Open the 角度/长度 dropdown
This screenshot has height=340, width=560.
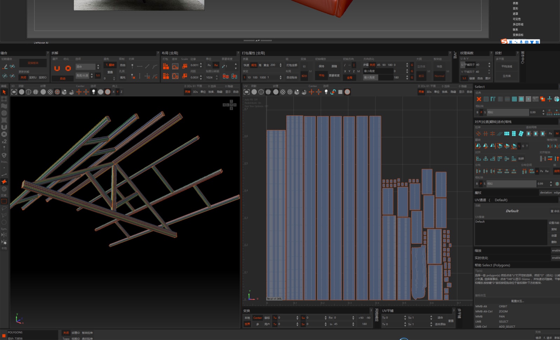pyautogui.click(x=83, y=75)
